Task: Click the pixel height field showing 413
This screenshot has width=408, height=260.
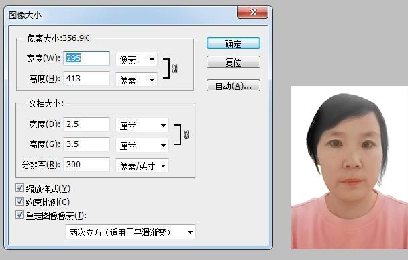Action: (87, 79)
